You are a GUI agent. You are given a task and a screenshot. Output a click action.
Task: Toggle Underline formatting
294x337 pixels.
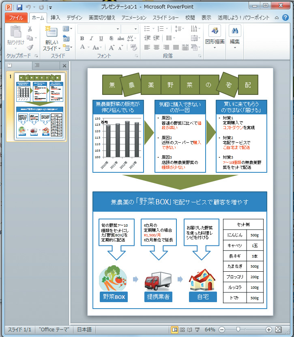(x=101, y=39)
